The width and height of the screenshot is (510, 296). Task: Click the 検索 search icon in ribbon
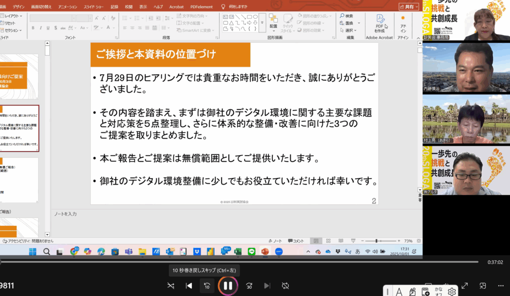[346, 16]
